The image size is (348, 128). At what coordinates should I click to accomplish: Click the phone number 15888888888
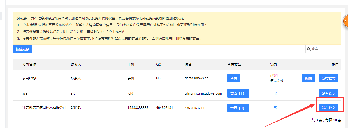pos(138,108)
